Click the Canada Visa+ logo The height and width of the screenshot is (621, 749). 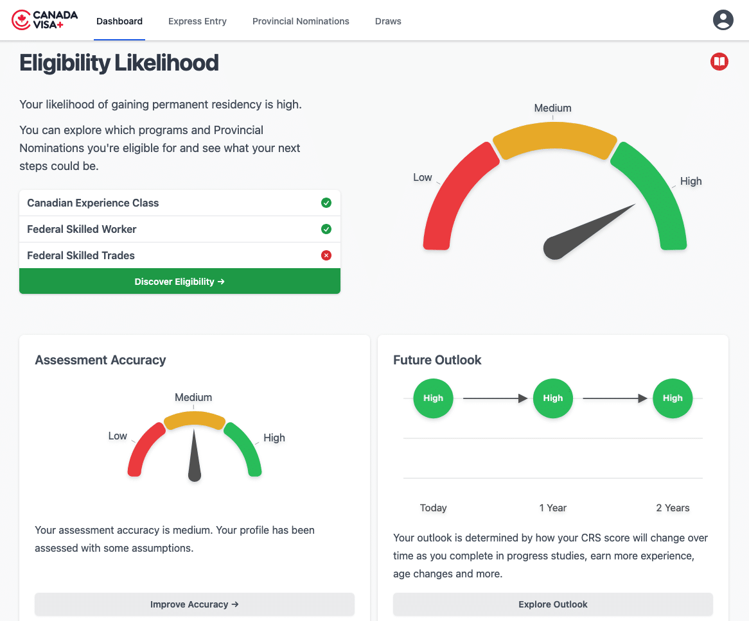coord(45,21)
